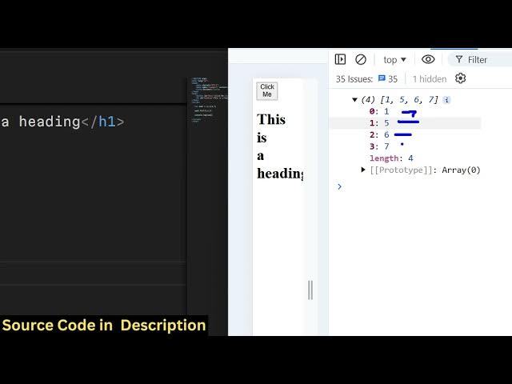The height and width of the screenshot is (384, 512).
Task: Select array index 1 entry with value 5
Action: [378, 123]
